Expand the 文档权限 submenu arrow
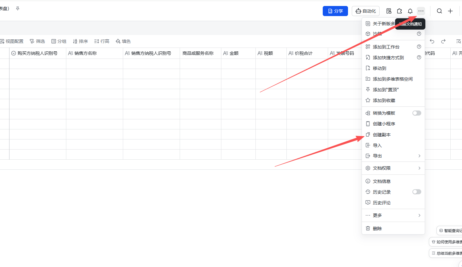Screen dimensions: 462x267 [x=419, y=168]
